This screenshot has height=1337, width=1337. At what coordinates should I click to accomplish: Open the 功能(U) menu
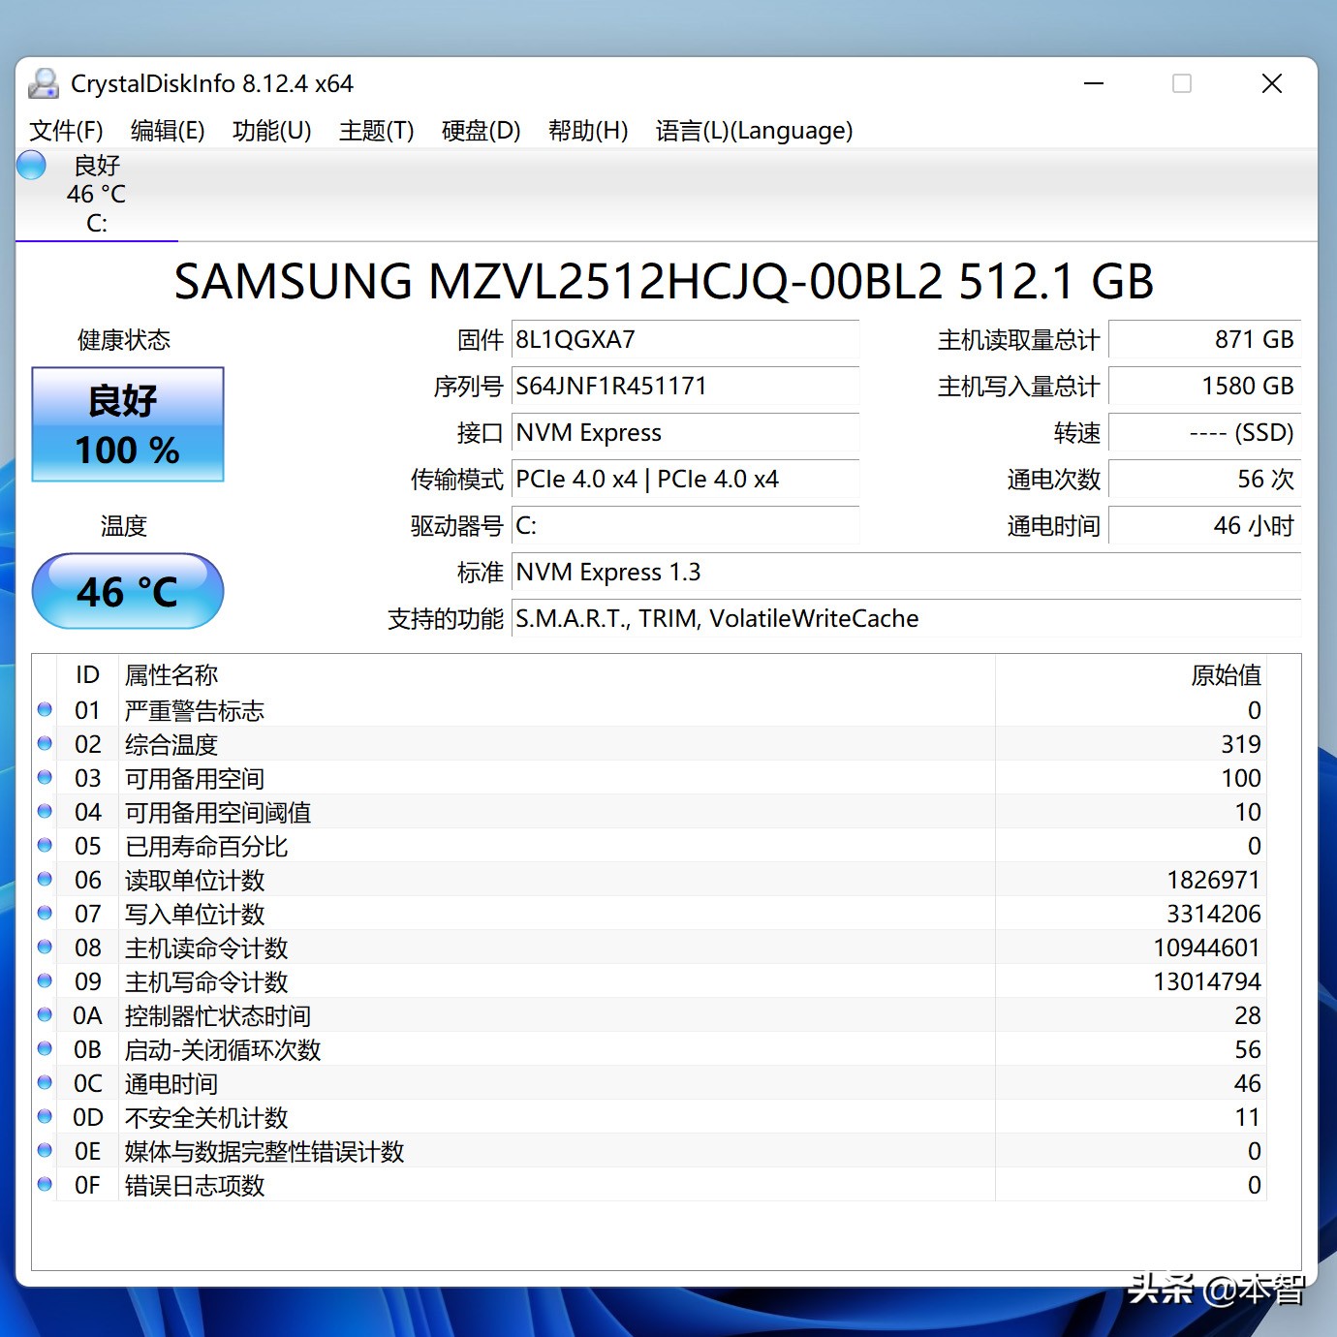click(x=272, y=131)
